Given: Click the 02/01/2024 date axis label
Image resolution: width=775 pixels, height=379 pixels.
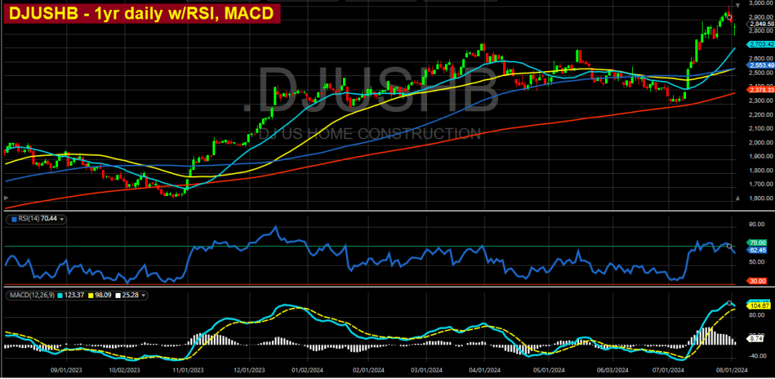Looking at the screenshot, I should tap(368, 370).
